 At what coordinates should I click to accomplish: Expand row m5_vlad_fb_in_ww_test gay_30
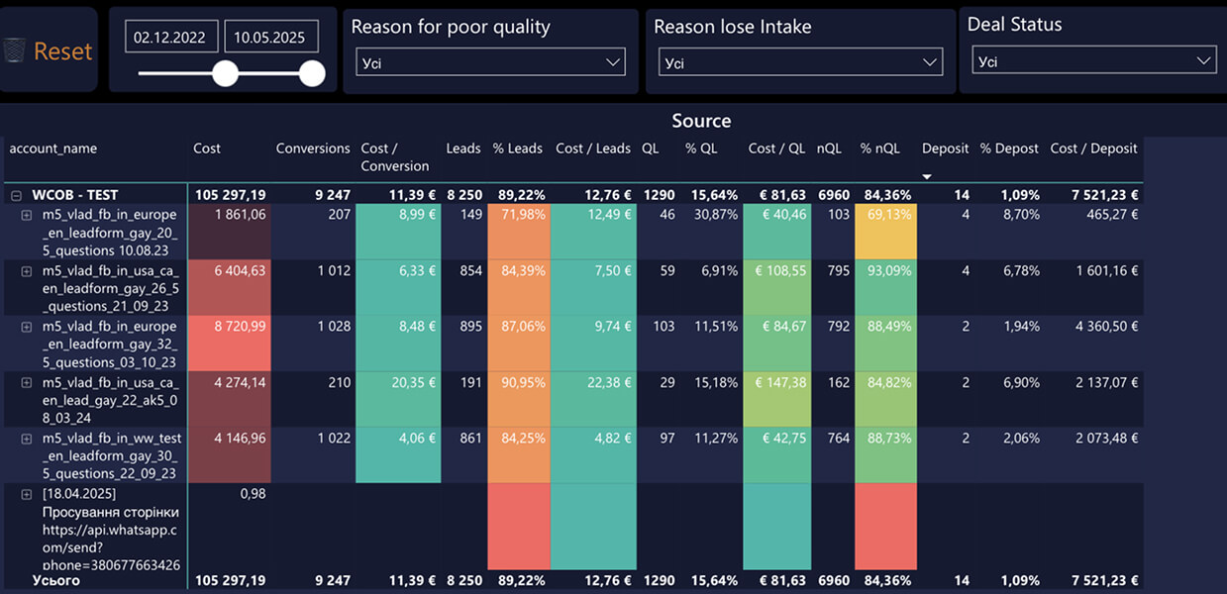tap(27, 438)
